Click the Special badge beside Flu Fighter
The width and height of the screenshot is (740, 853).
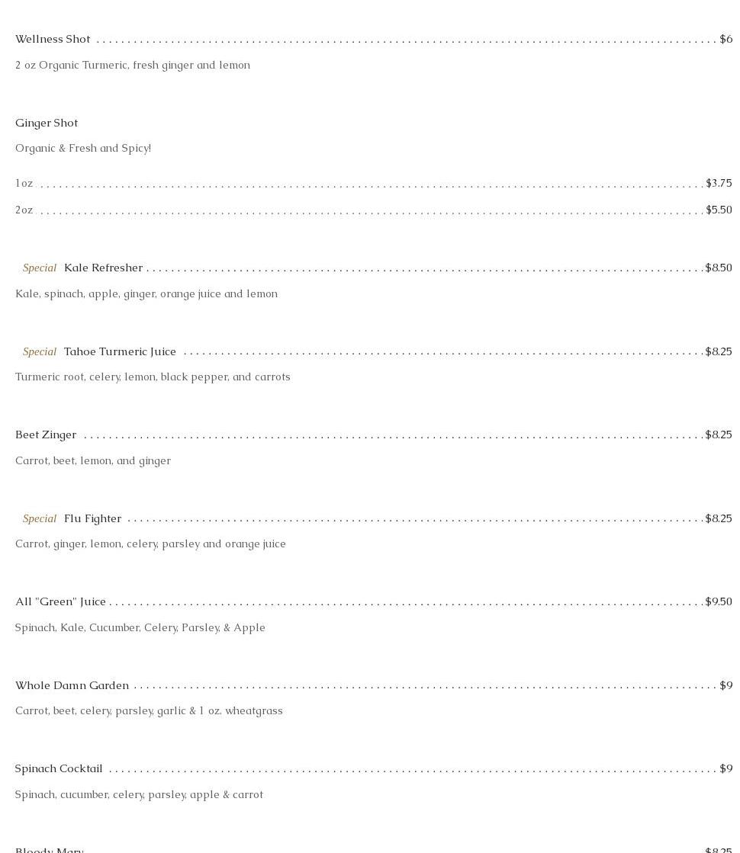(40, 518)
